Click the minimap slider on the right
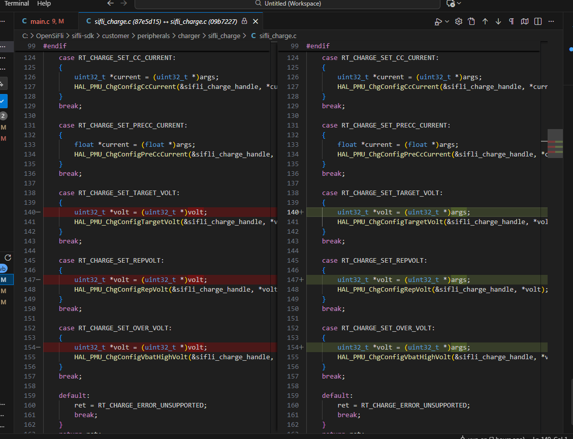 coord(555,144)
